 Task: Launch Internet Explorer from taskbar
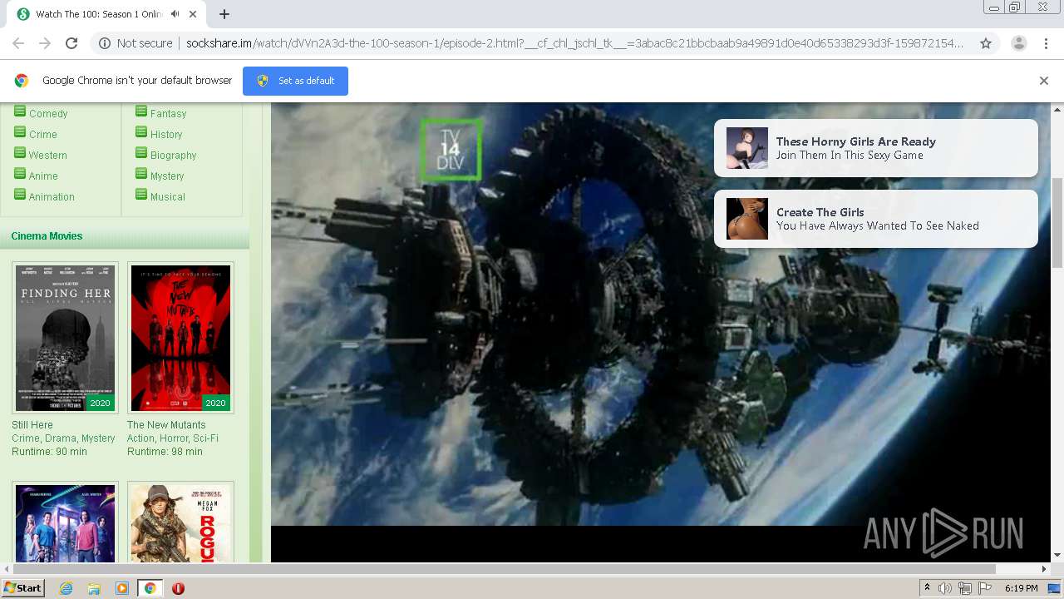click(66, 588)
